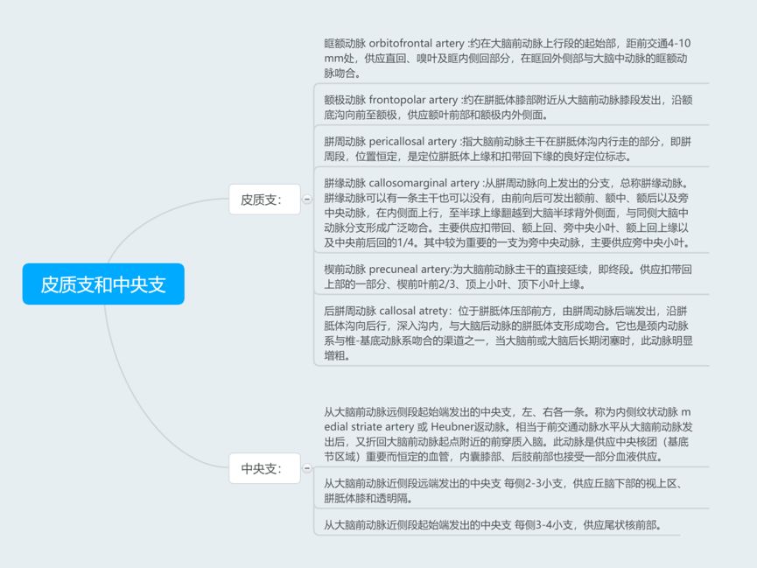Viewport: 757px width, 568px height.
Task: Select the 胼周动脉 pericallosal artery topic
Action: click(510, 151)
